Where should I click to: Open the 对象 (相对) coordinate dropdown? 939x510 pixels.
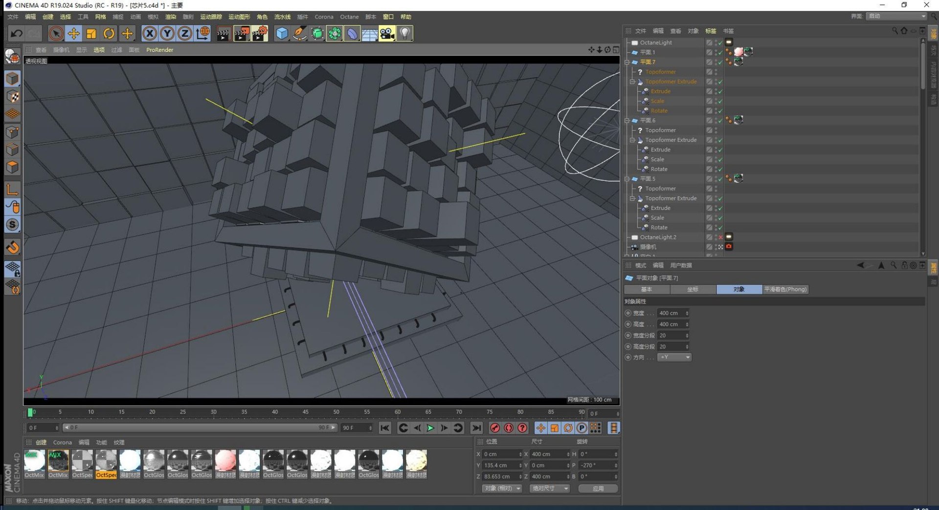point(502,488)
